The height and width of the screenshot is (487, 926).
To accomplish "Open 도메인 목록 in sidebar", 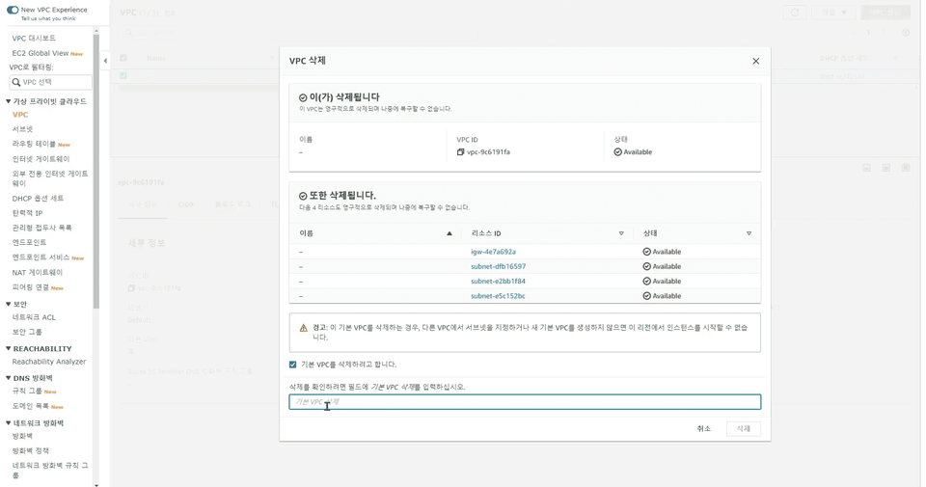I will point(31,406).
